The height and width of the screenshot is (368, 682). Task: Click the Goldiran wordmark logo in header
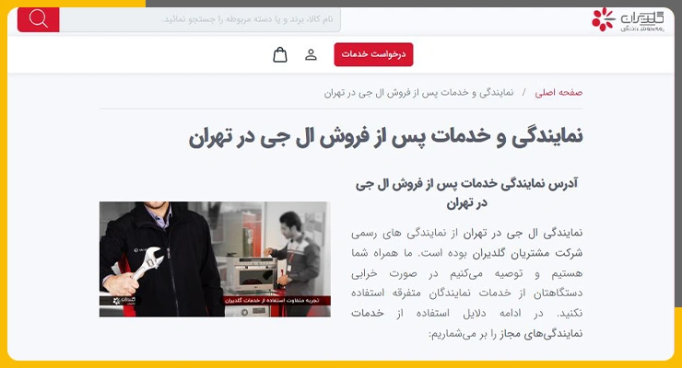642,20
